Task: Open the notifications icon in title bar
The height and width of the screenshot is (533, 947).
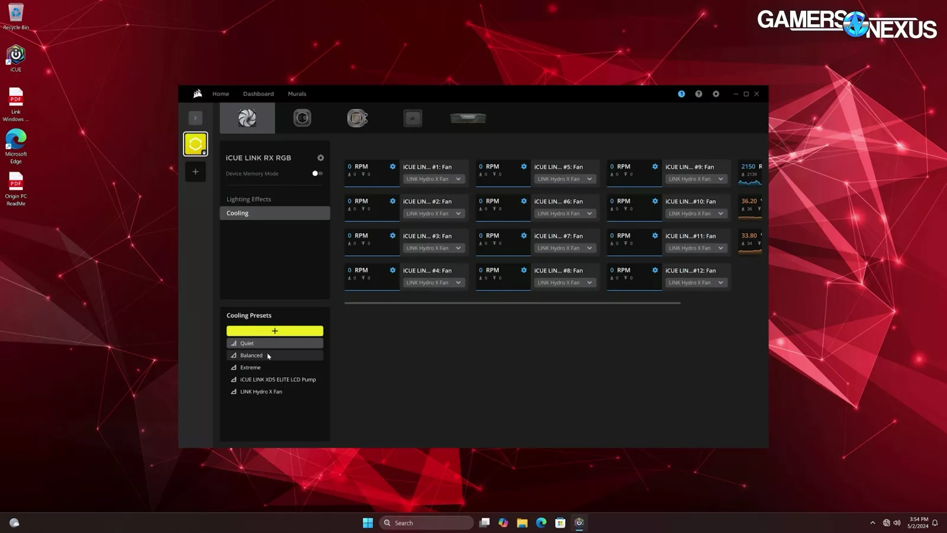Action: pos(681,94)
